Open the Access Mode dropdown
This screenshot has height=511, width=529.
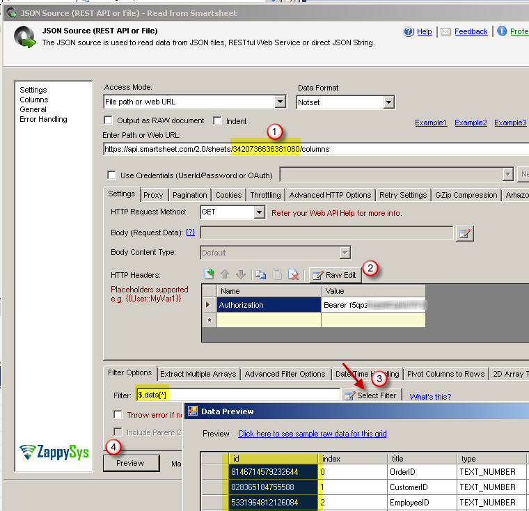pos(280,102)
